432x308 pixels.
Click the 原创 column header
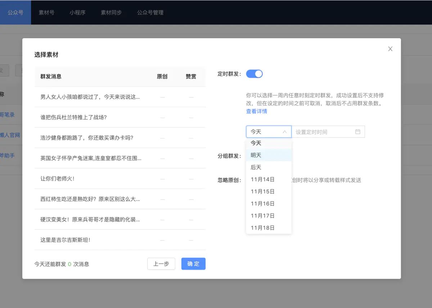[x=162, y=76]
